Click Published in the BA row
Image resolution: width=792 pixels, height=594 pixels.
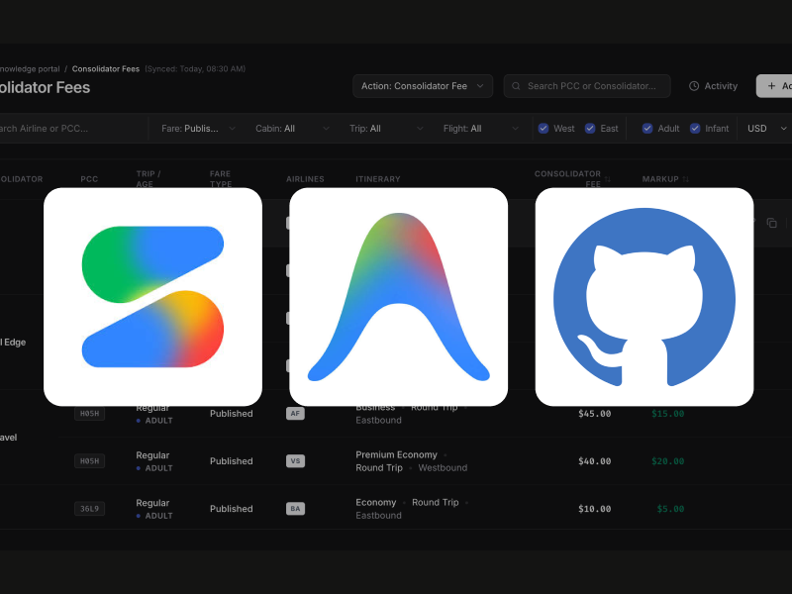point(232,509)
